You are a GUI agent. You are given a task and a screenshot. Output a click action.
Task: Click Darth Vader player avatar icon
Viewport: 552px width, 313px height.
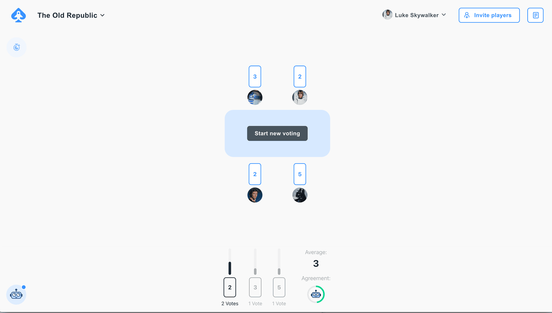point(299,195)
